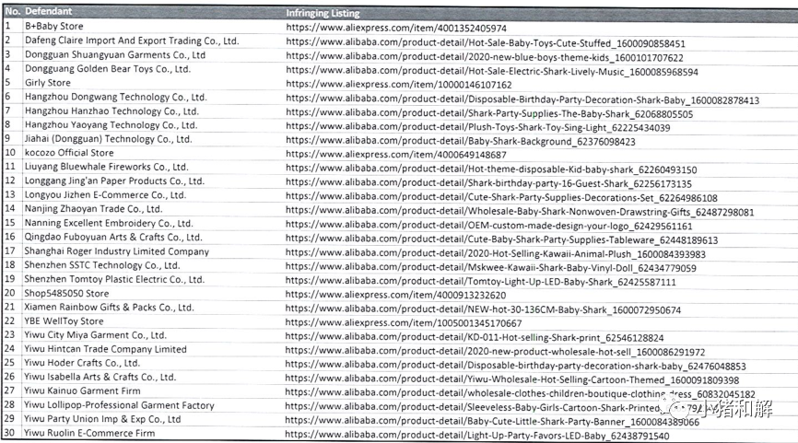Select Shanghai Roger Industry Limited Company cell

tap(117, 251)
